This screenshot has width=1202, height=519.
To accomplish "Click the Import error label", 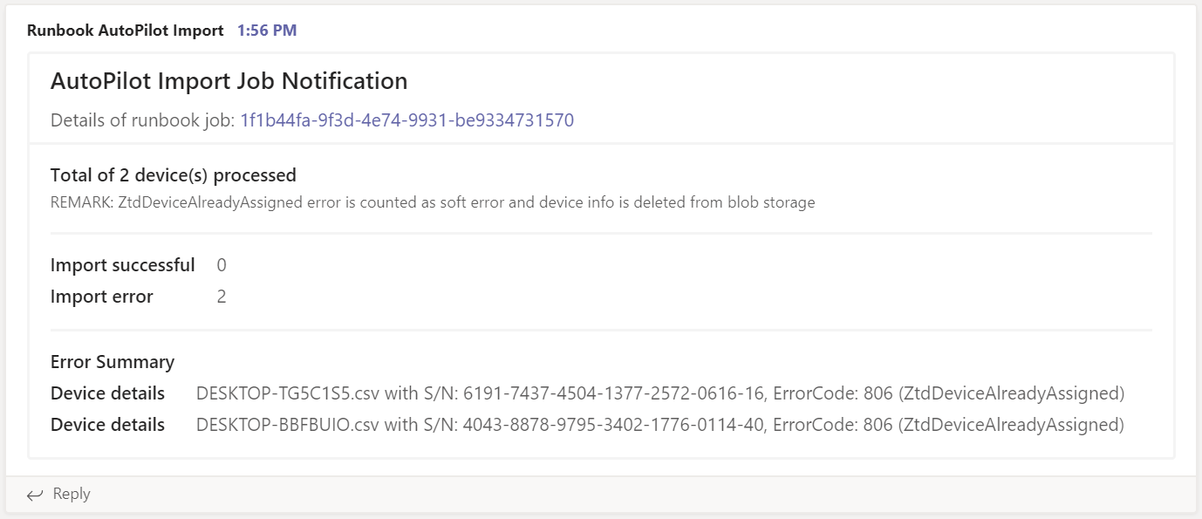I will coord(101,297).
